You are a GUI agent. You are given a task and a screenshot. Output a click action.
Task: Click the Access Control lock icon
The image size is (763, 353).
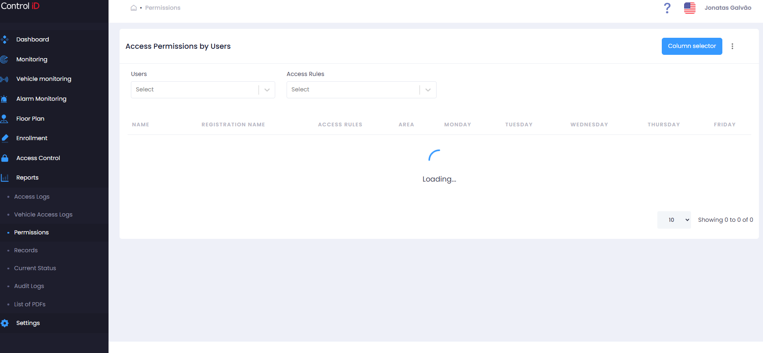point(4,158)
